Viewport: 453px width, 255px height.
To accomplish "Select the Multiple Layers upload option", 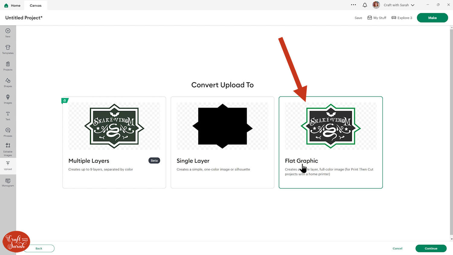I will click(x=114, y=142).
